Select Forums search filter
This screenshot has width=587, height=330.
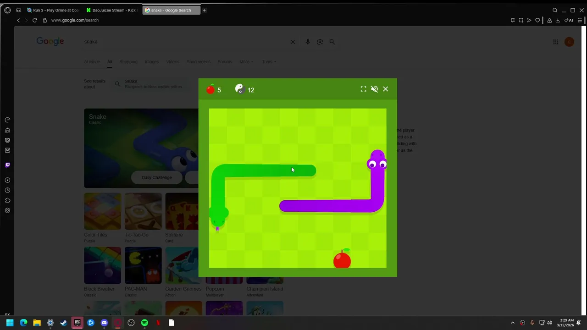pyautogui.click(x=225, y=62)
